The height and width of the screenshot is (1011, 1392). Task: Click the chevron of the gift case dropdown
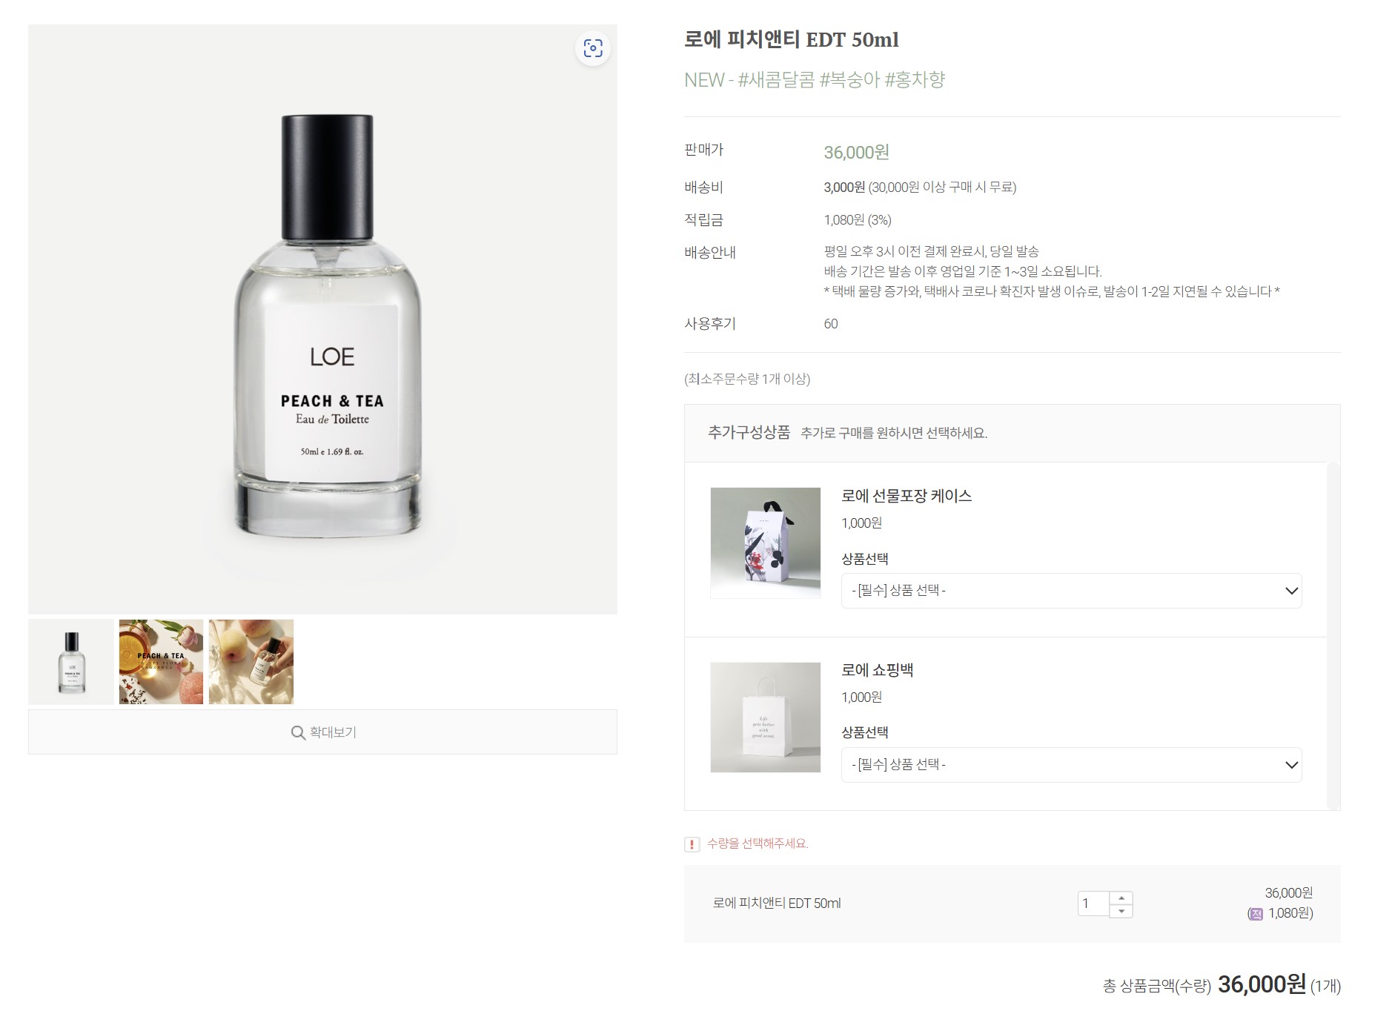[x=1291, y=591]
